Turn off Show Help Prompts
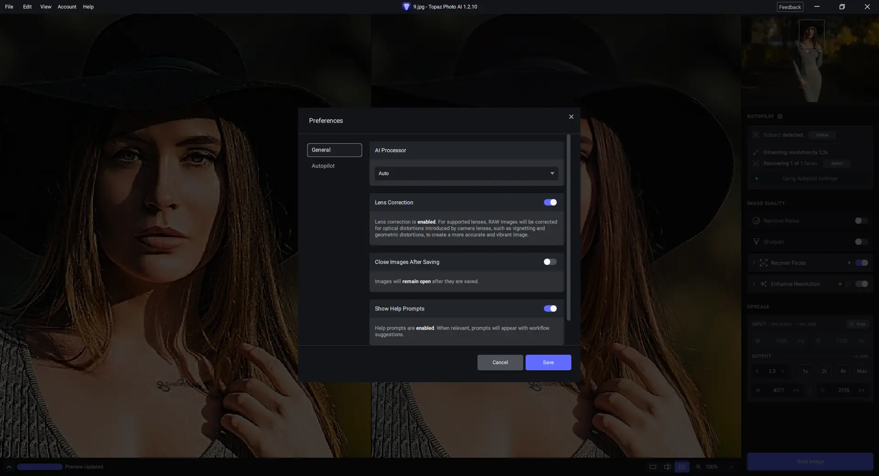Viewport: 879px width, 476px height. (550, 308)
